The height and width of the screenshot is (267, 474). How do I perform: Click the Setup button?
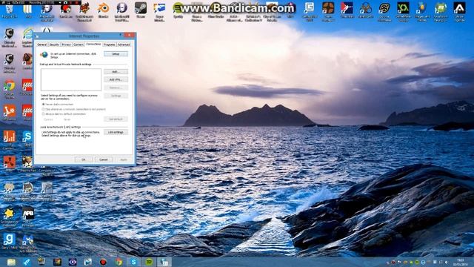pos(116,54)
